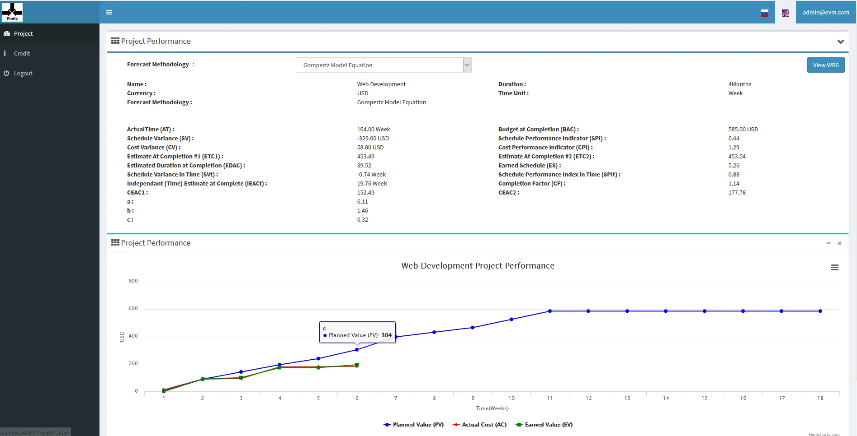Viewport: 857px width, 436px height.
Task: Click the Logout power icon in sidebar
Action: click(6, 73)
